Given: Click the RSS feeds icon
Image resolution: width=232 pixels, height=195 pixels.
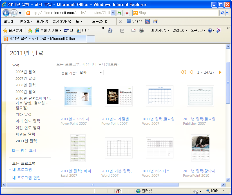Looking at the screenshot, I should (x=122, y=30).
